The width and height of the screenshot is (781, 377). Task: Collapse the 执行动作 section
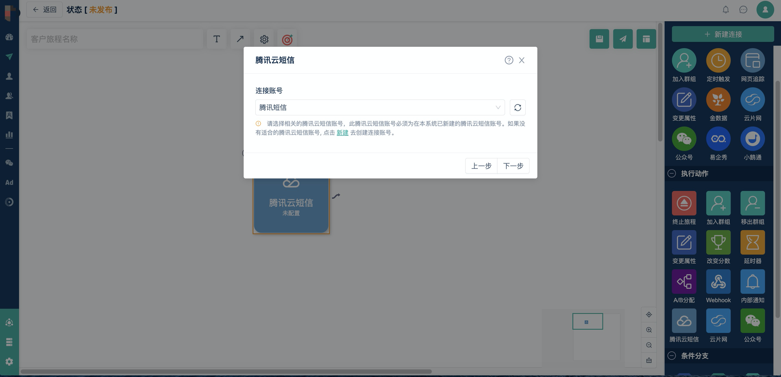(x=672, y=174)
